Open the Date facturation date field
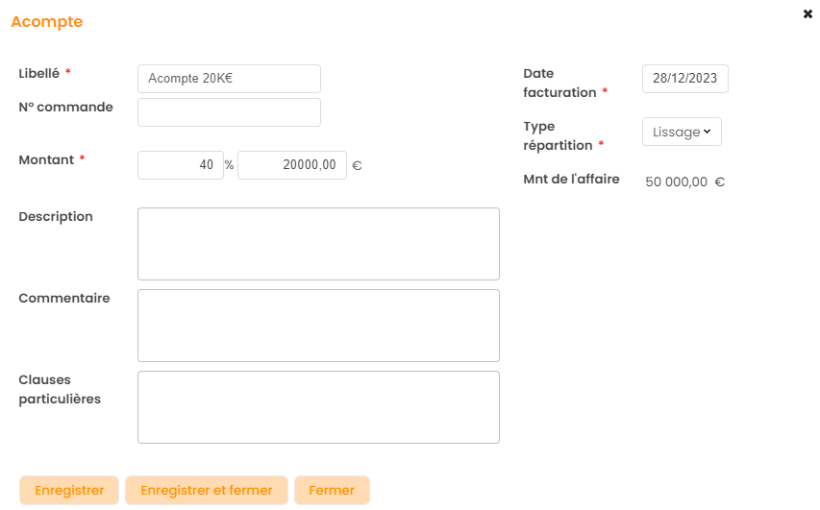Viewport: 820px width, 510px height. [x=684, y=79]
